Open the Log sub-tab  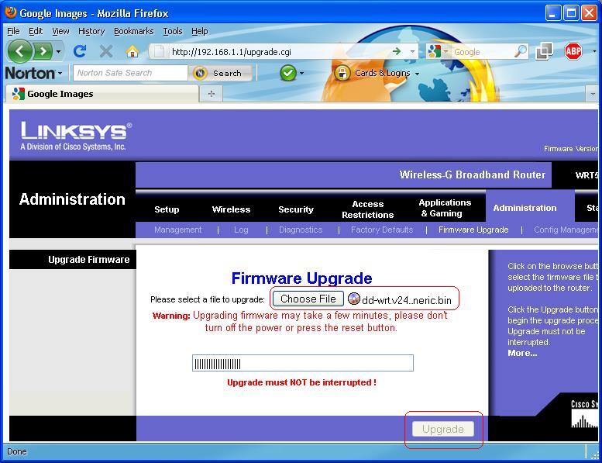click(x=241, y=230)
